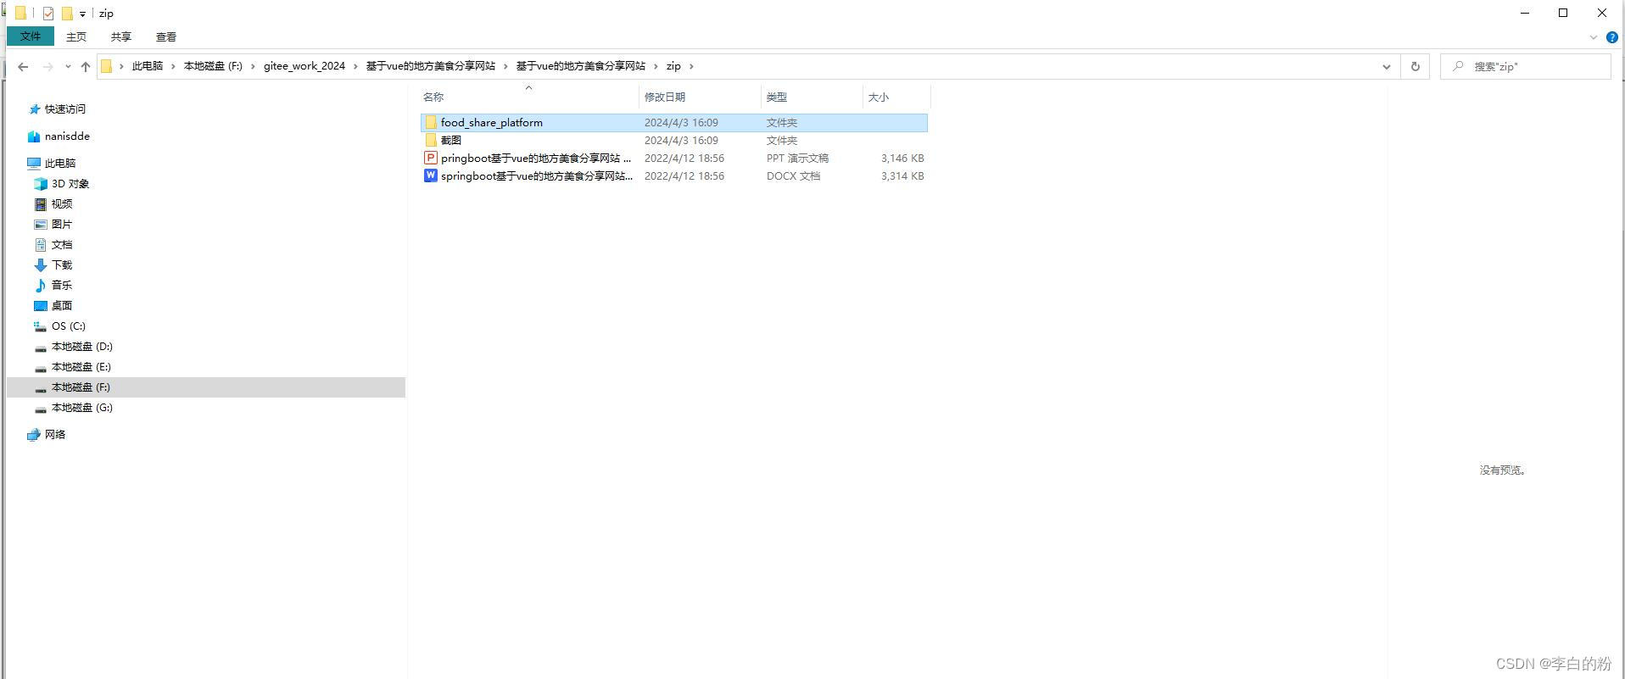The width and height of the screenshot is (1625, 679).
Task: Click the folder icon in the address bar
Action: point(106,66)
